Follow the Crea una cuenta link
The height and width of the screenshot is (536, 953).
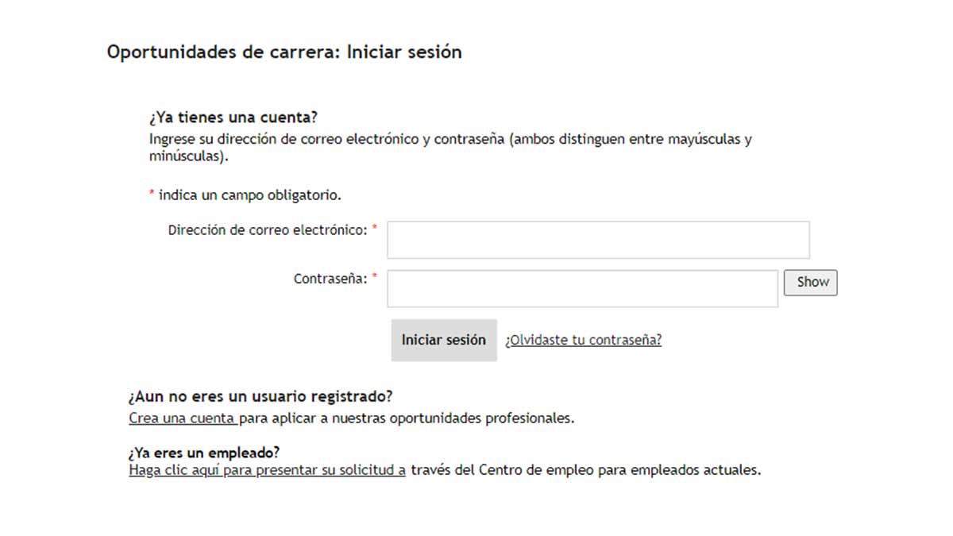182,418
